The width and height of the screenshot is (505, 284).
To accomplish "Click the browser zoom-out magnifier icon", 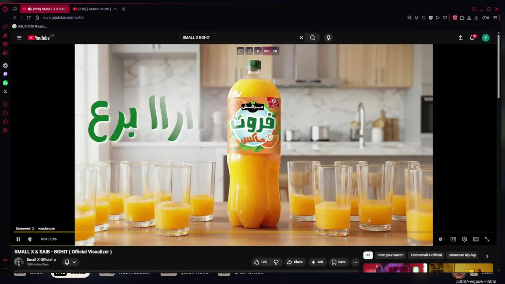I will pyautogui.click(x=410, y=18).
